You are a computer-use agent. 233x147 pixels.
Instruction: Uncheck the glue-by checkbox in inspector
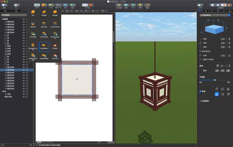[200, 91]
